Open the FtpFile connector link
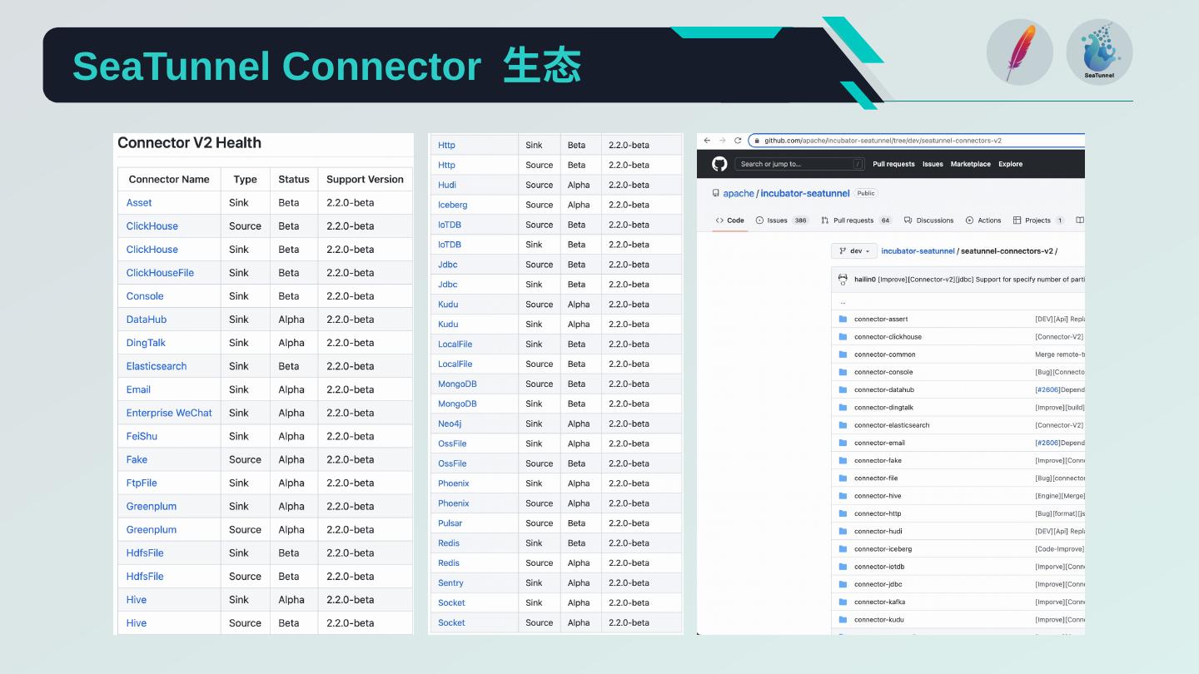 [x=142, y=483]
